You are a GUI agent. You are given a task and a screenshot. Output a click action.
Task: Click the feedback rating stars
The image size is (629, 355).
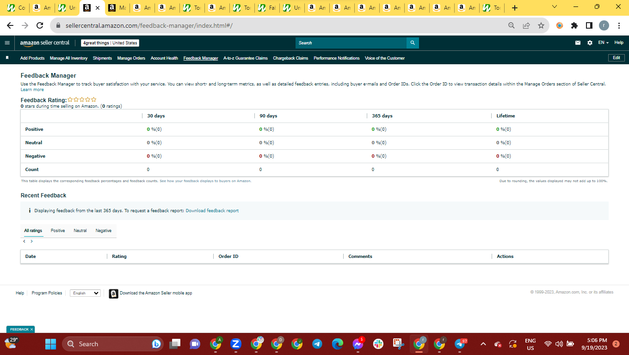(82, 99)
